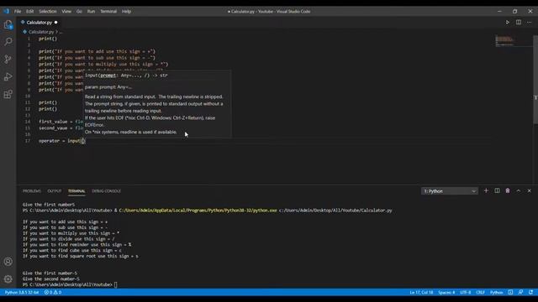538x302 pixels.
Task: Open the Terminal menu
Action: (x=108, y=11)
